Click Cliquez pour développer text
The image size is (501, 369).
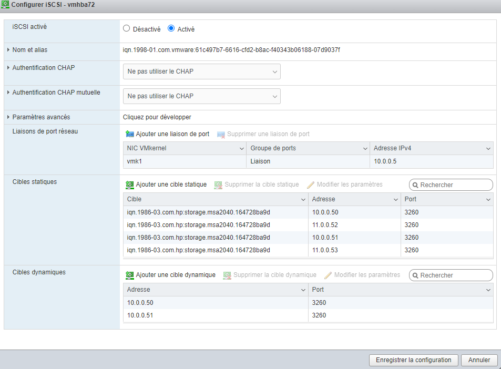point(157,117)
